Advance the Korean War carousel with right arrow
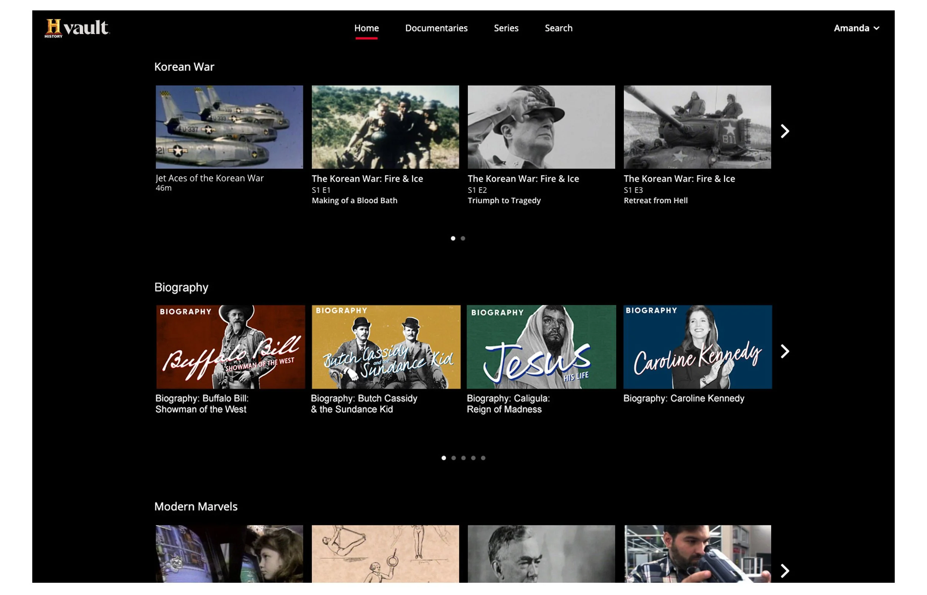 pyautogui.click(x=784, y=131)
